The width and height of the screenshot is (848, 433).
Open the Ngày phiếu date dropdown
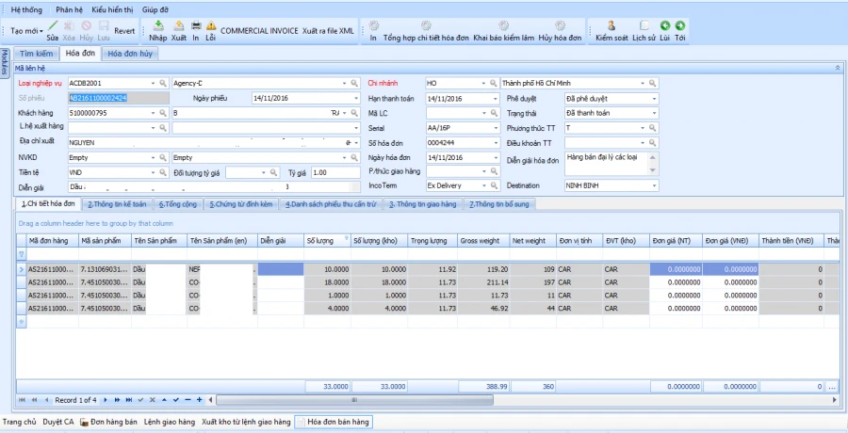(356, 99)
